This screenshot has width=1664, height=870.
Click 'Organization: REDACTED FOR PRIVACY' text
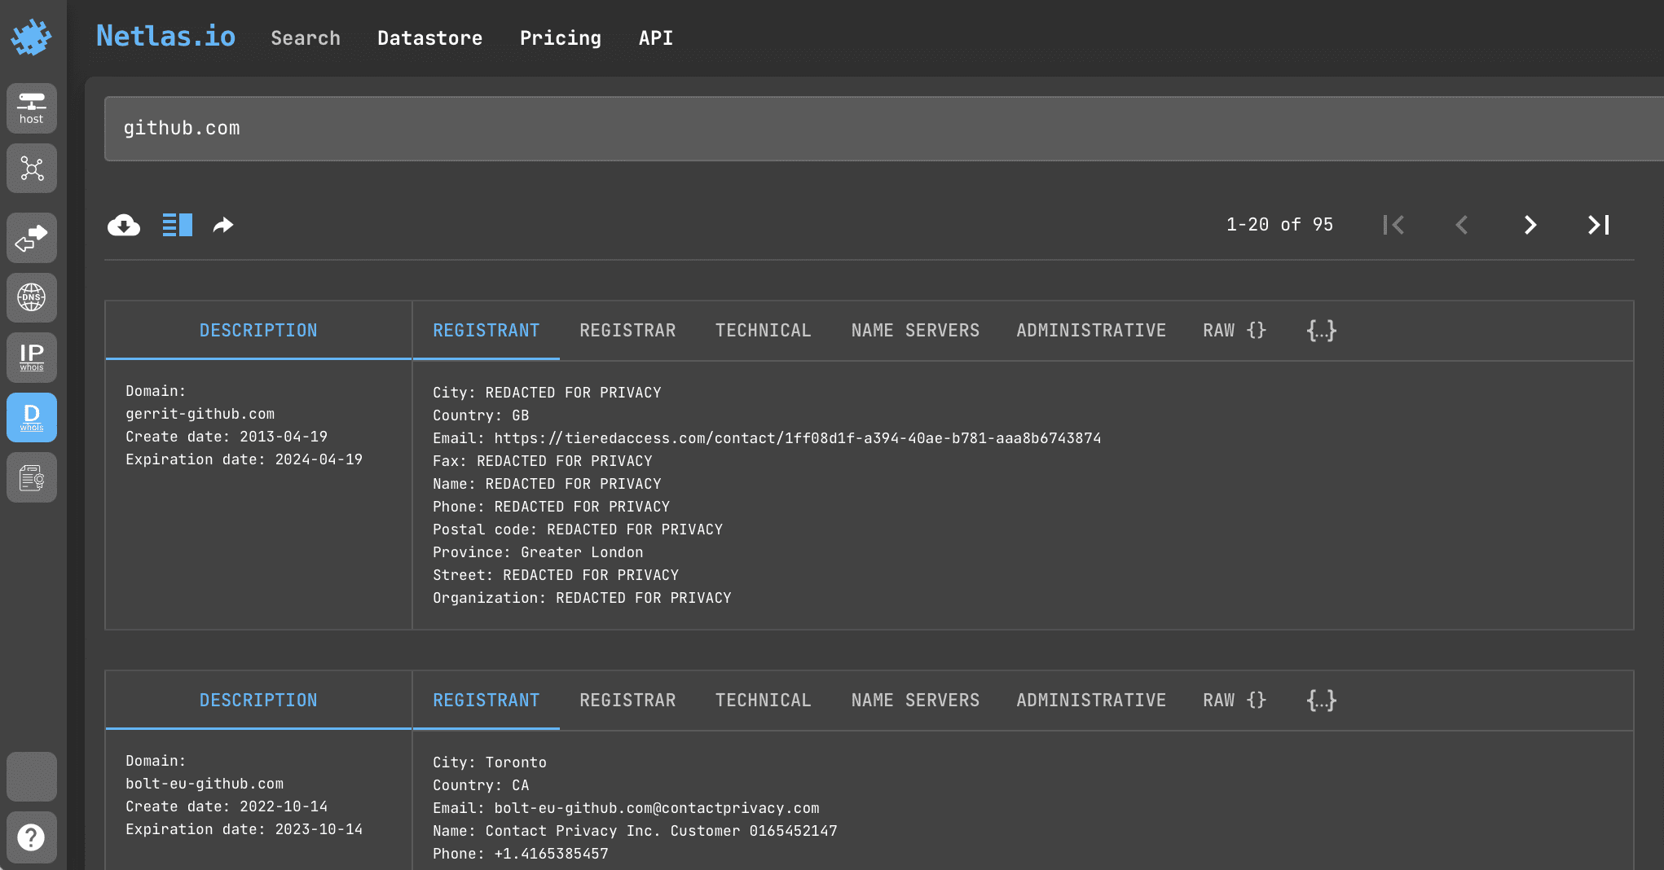[582, 598]
